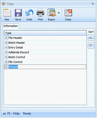Screen dimensions: 97x118
Task: Click the Undo arrow icon
Action: click(29, 13)
